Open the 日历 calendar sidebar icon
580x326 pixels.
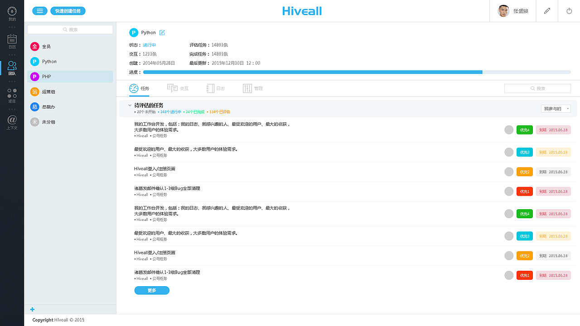point(12,42)
